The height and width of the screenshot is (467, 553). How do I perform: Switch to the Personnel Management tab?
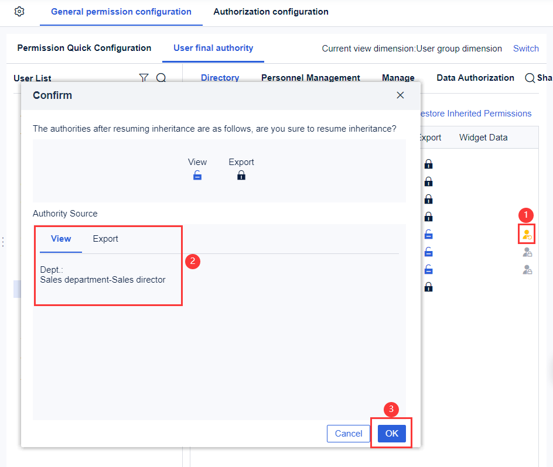coord(310,77)
